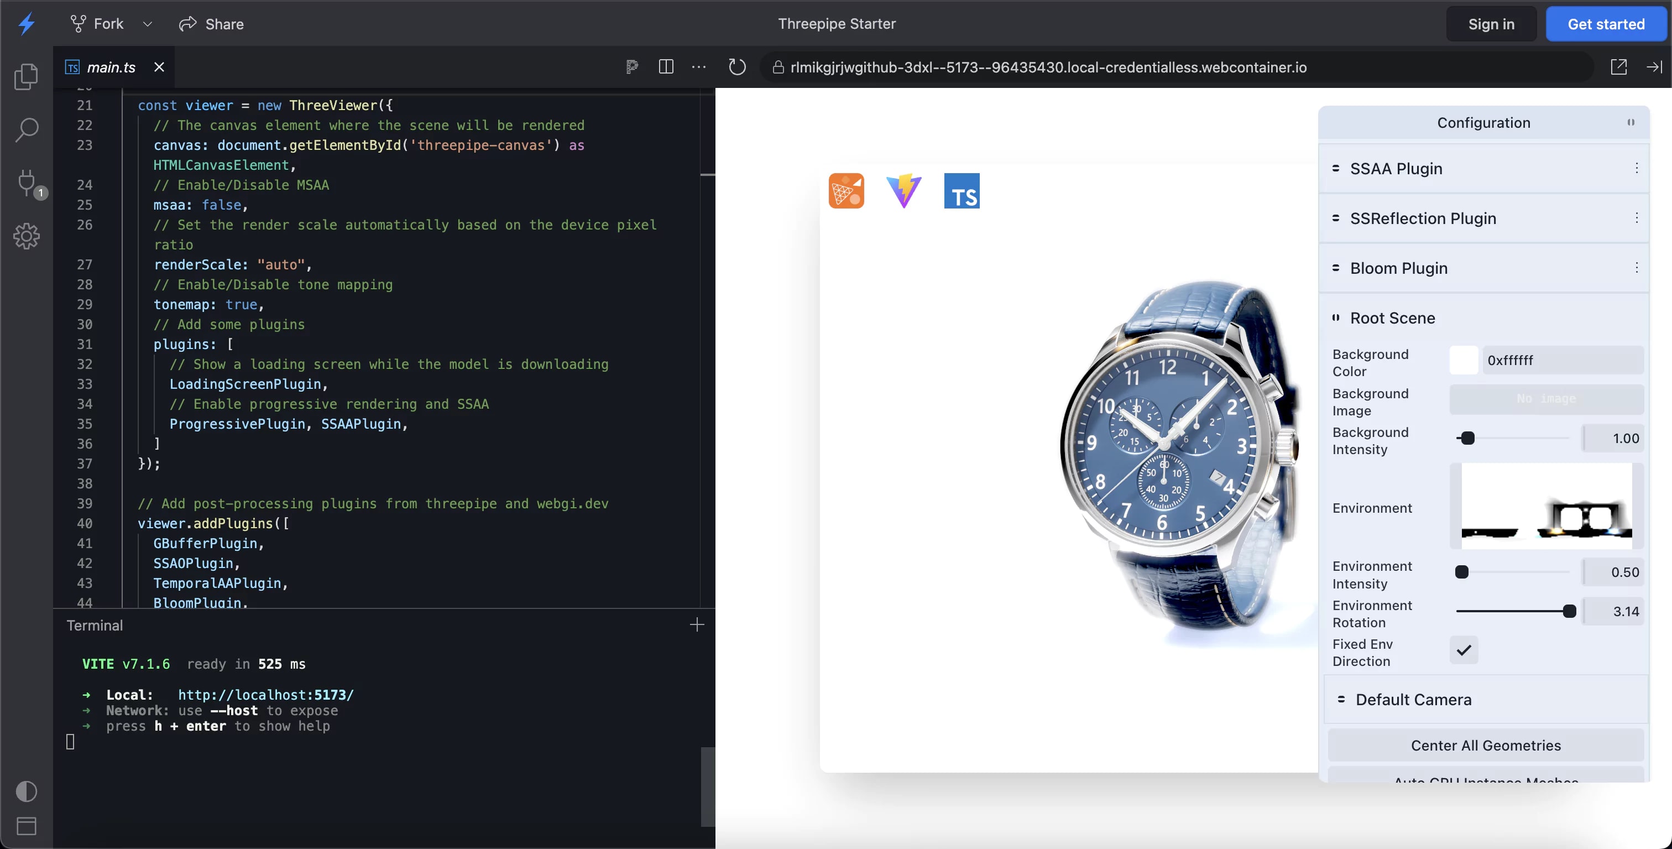Open preview in new tab icon
This screenshot has width=1672, height=849.
1618,67
